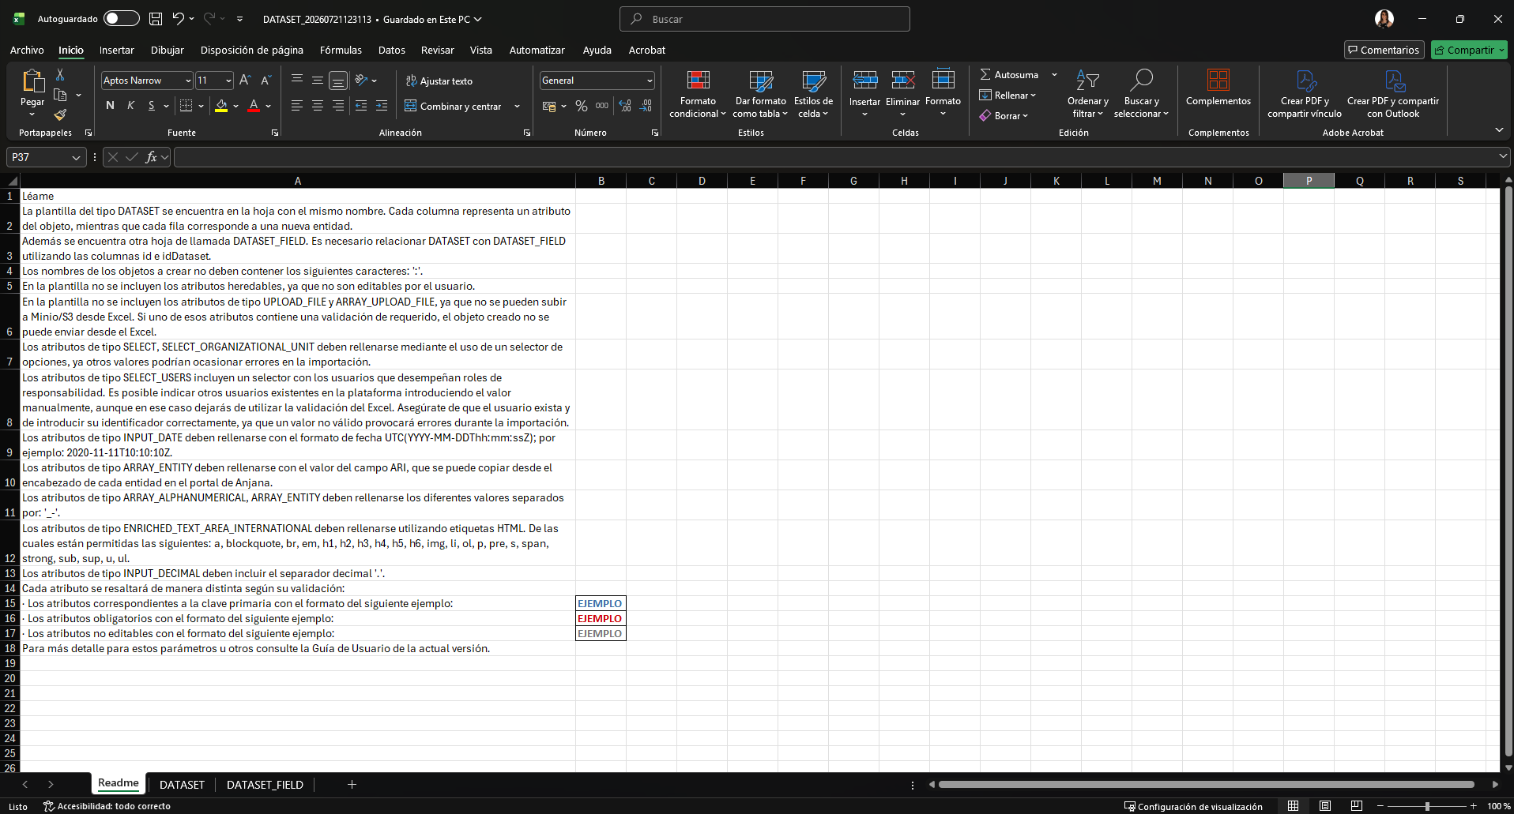Click increase indent icon
The width and height of the screenshot is (1514, 814).
click(382, 106)
